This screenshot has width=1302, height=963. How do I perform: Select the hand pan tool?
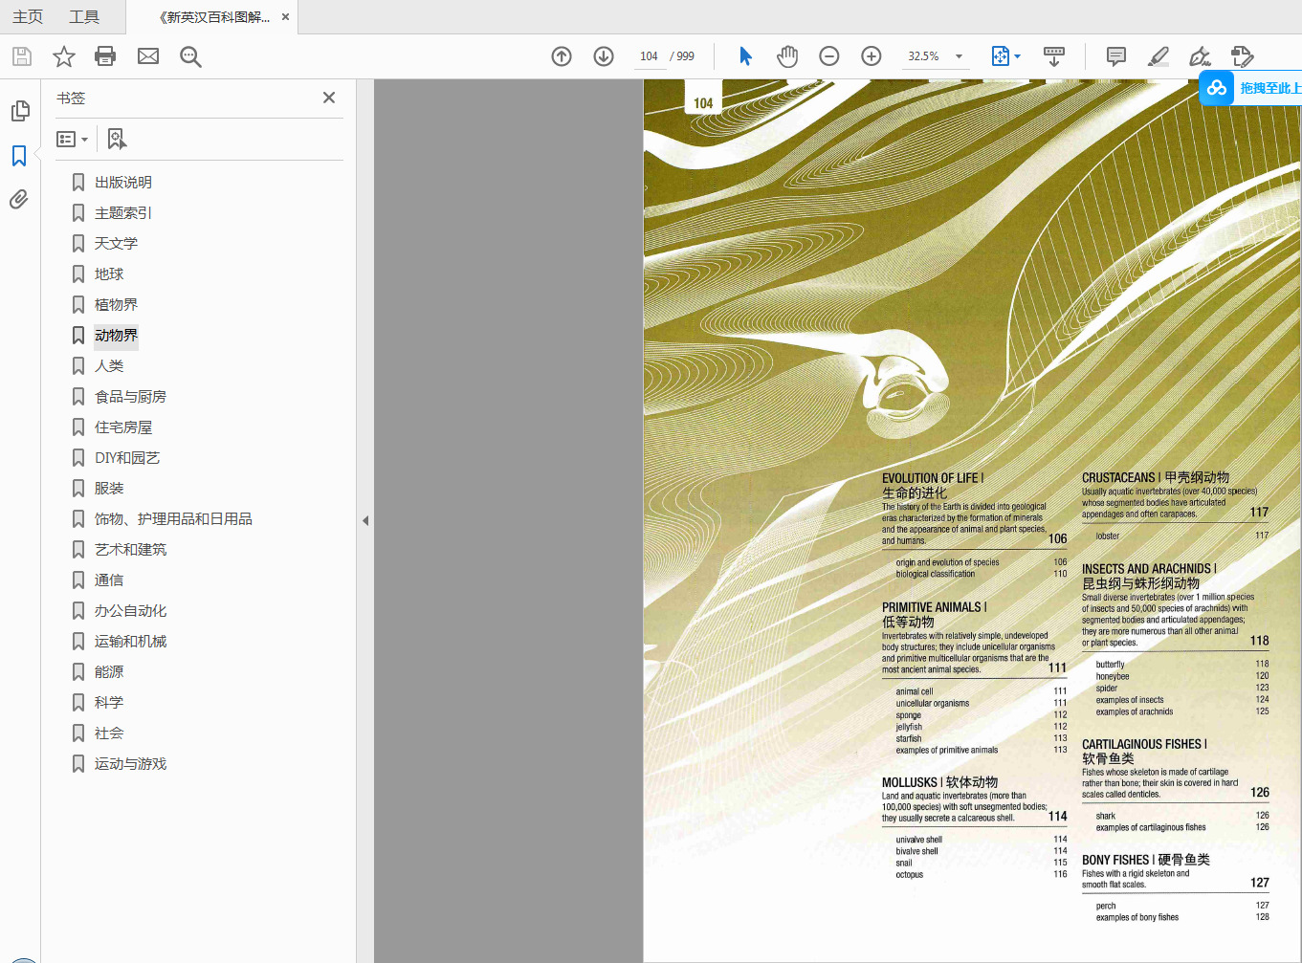pos(787,56)
